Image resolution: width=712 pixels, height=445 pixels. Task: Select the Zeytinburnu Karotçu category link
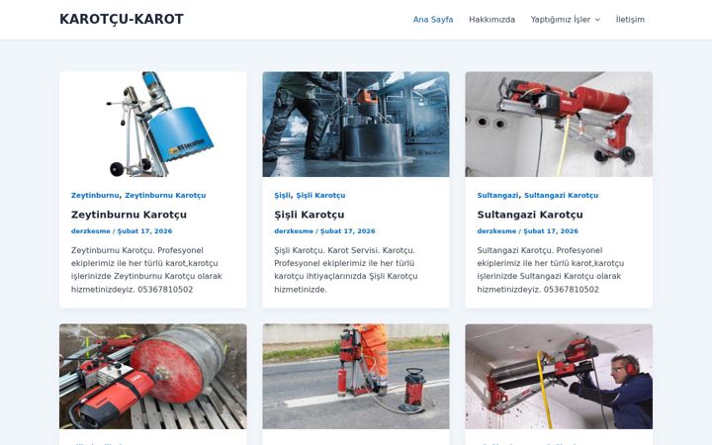[x=165, y=195]
